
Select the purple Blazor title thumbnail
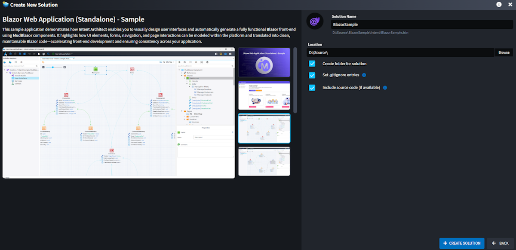[x=264, y=62]
